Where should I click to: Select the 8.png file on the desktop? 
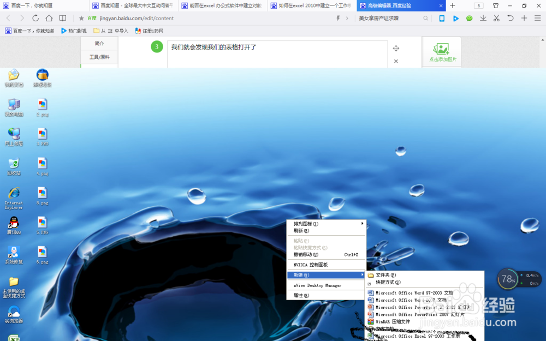click(42, 196)
